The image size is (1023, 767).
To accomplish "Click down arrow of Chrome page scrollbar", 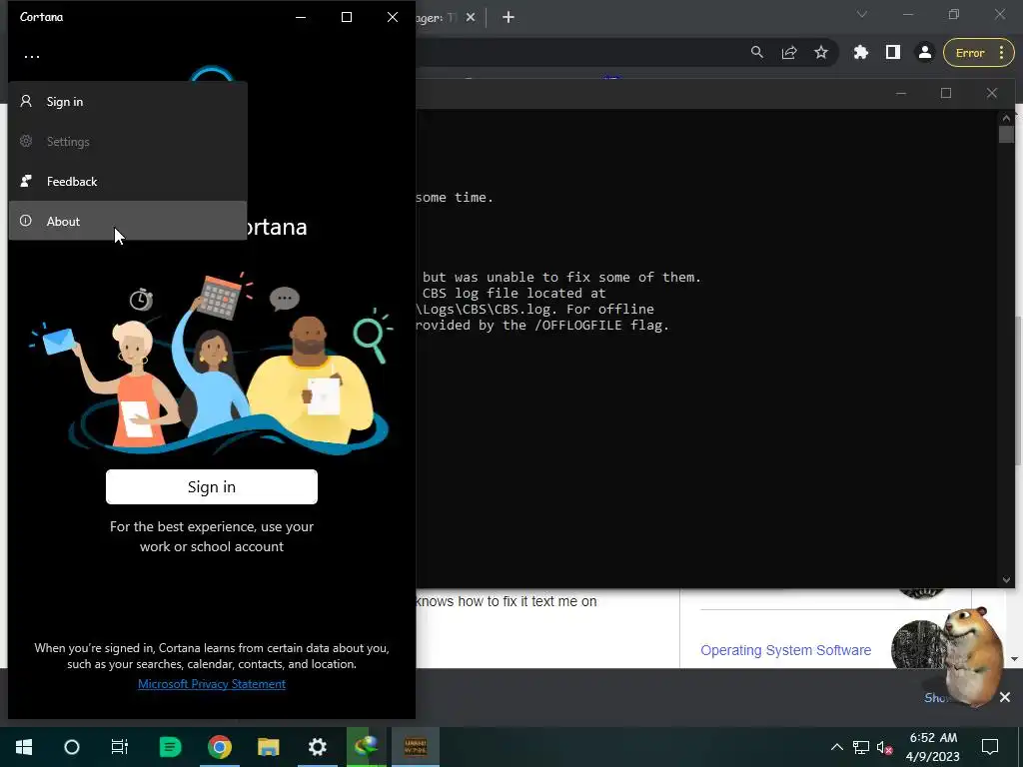I will pos(1015,659).
